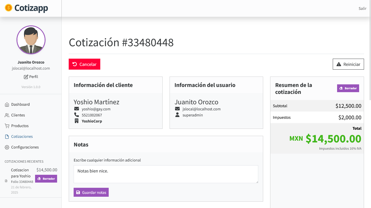Click the envelope icon next to yoshio@gay.com
Viewport: 371px width, 208px height.
coord(77,109)
